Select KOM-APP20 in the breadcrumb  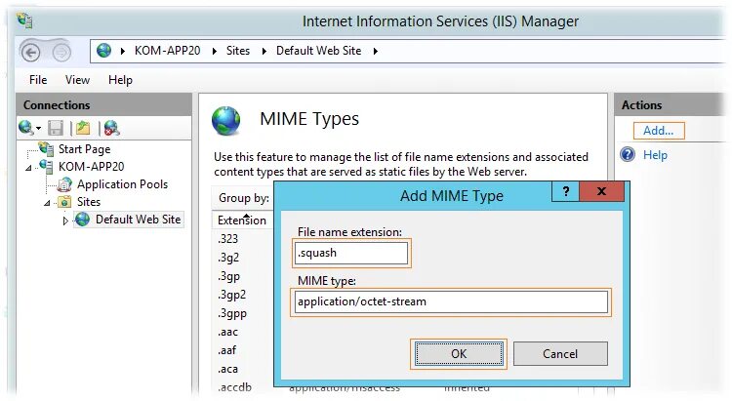click(167, 51)
